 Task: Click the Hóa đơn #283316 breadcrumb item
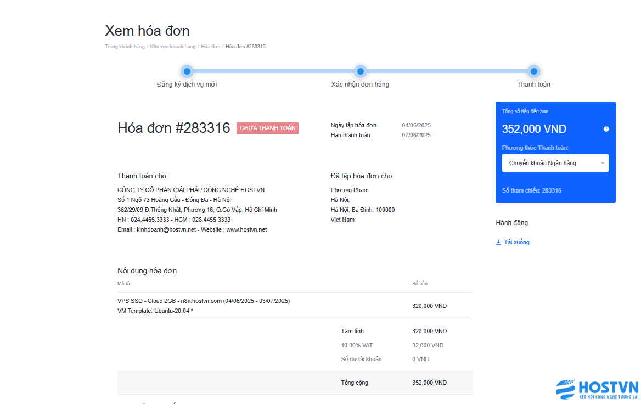point(245,47)
